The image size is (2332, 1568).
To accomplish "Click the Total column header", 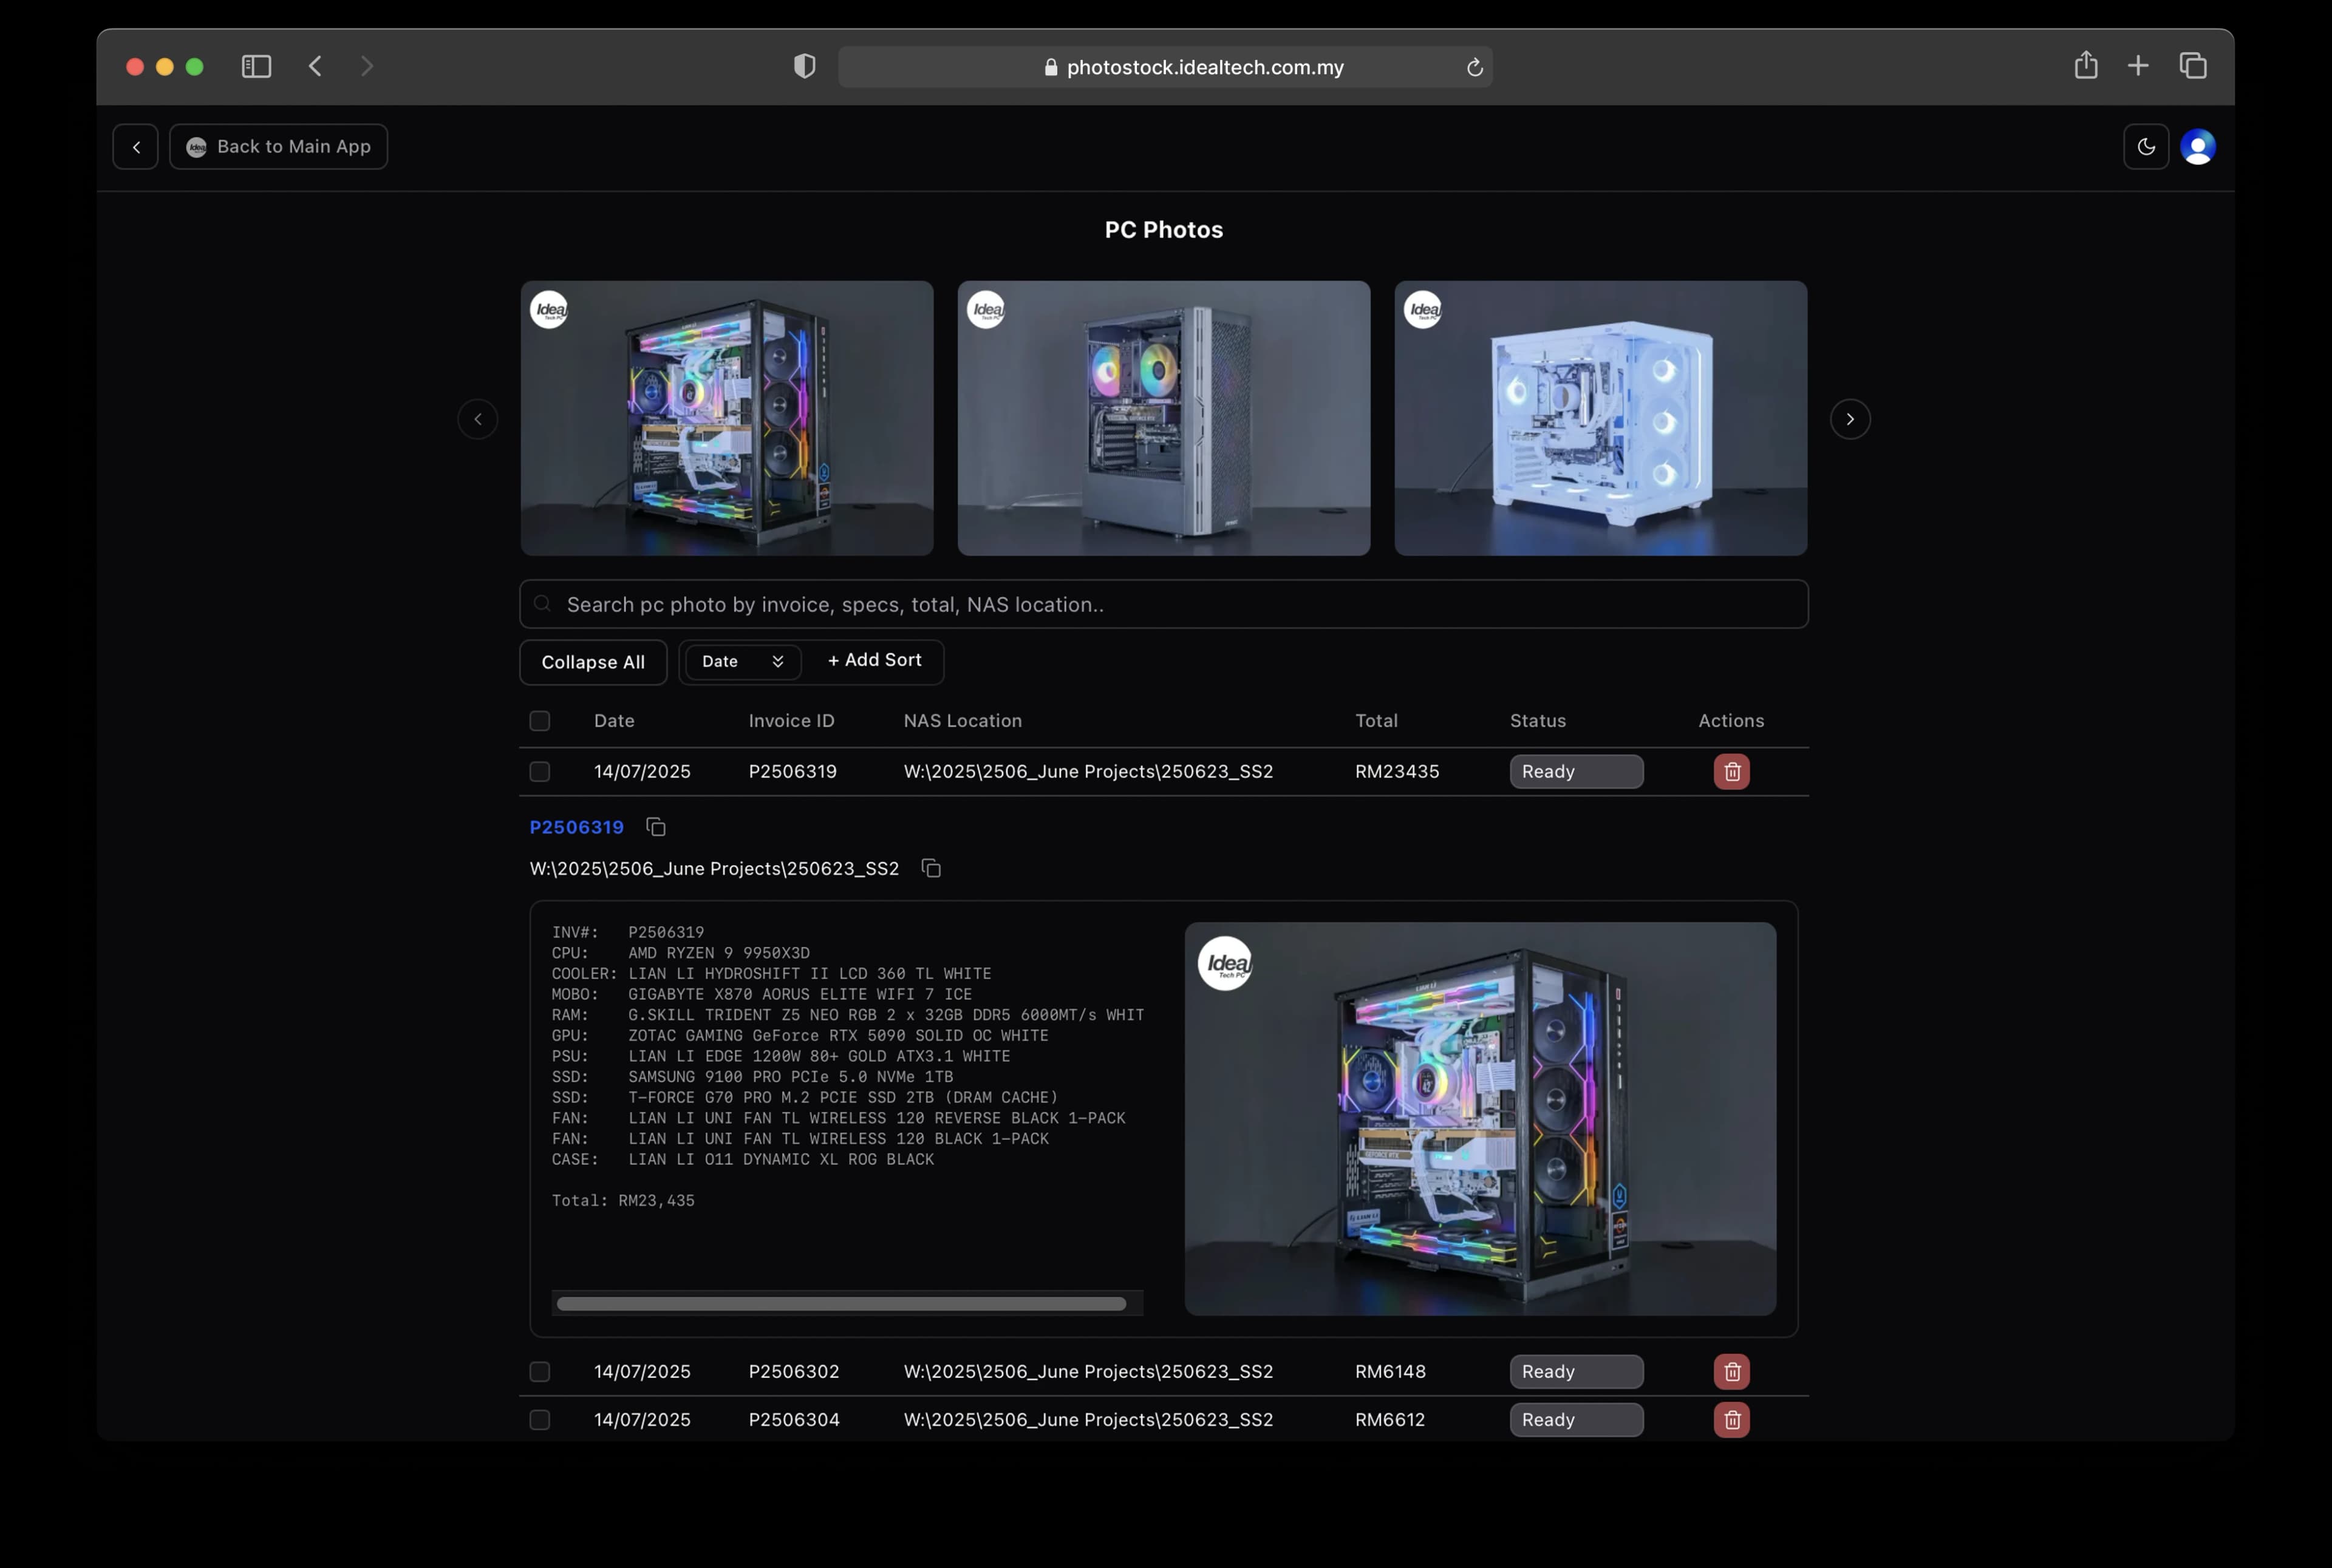I will point(1377,721).
